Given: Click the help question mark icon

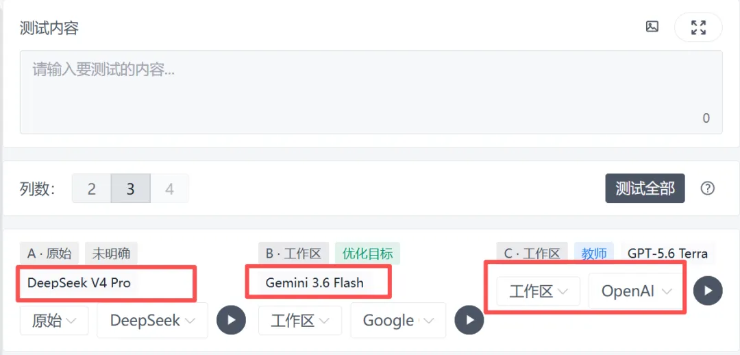Looking at the screenshot, I should coord(707,188).
